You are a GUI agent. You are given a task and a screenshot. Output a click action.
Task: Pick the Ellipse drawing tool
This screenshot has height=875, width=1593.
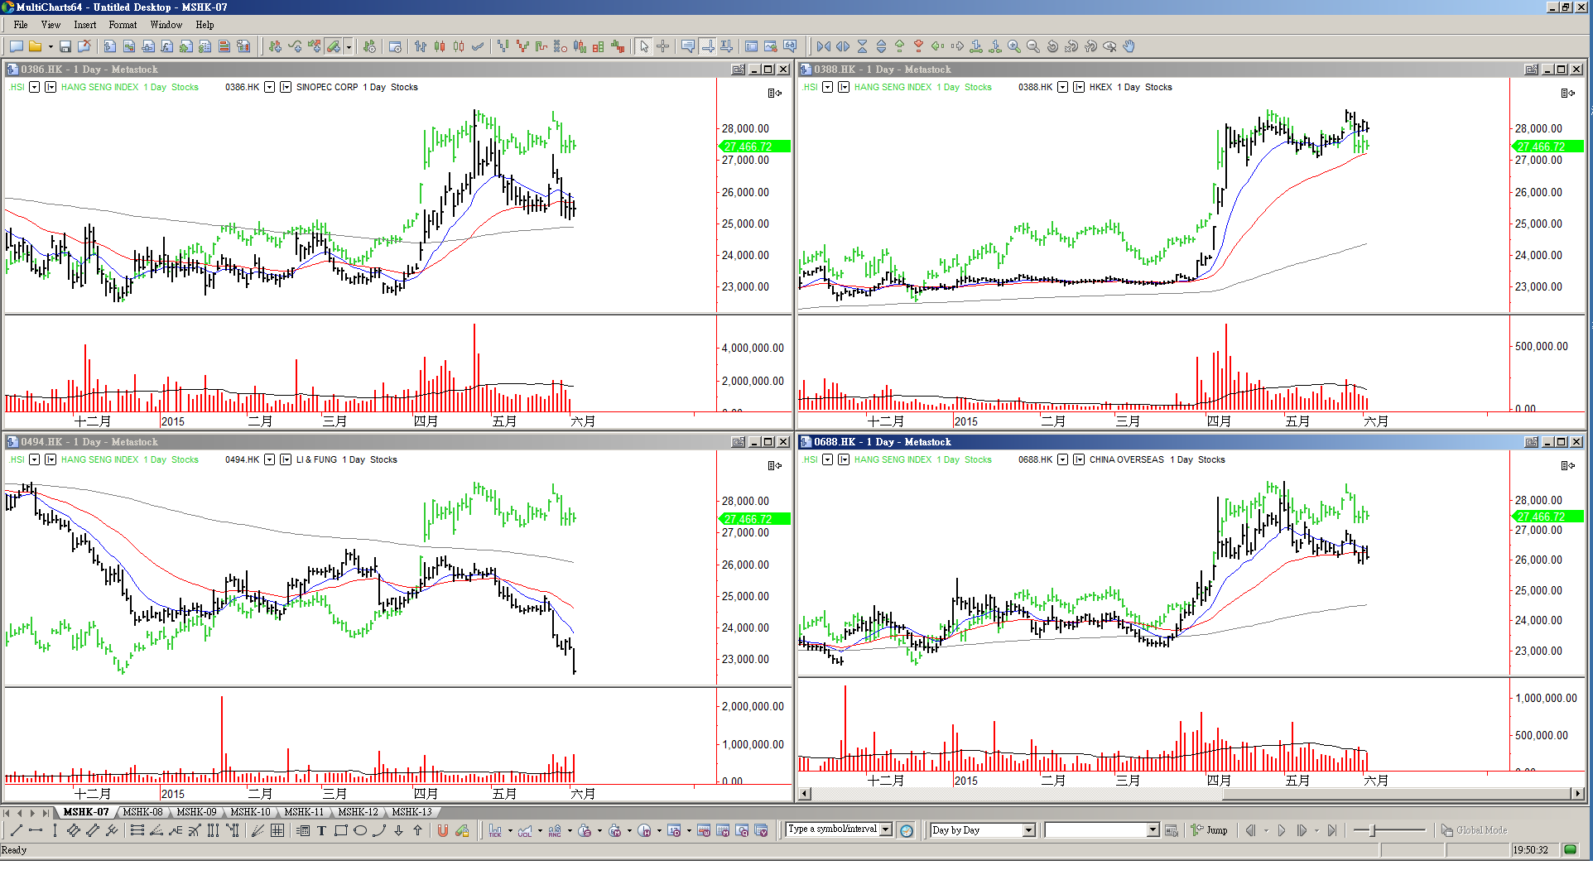360,830
